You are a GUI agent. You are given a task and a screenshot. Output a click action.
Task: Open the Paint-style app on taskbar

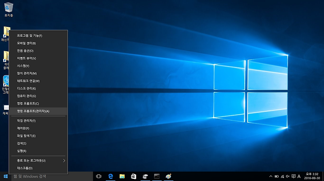(x=168, y=177)
